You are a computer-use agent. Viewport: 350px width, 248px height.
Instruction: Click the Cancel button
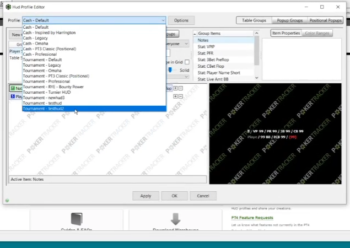coord(203,196)
